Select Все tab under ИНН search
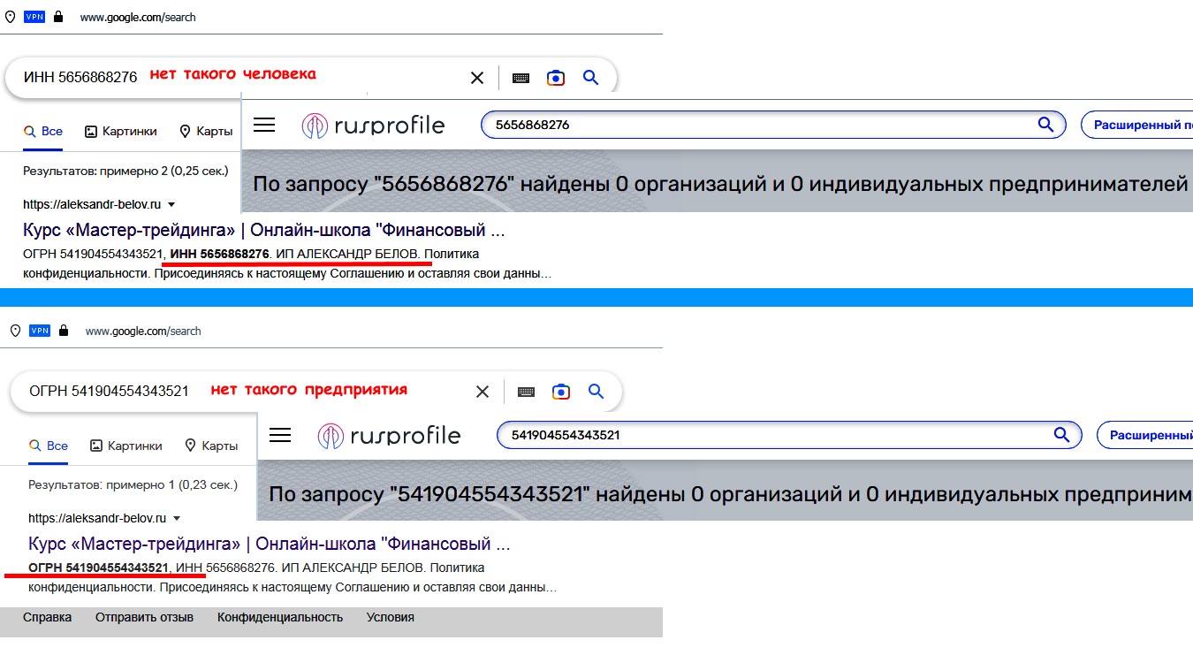The image size is (1193, 663). click(x=43, y=131)
